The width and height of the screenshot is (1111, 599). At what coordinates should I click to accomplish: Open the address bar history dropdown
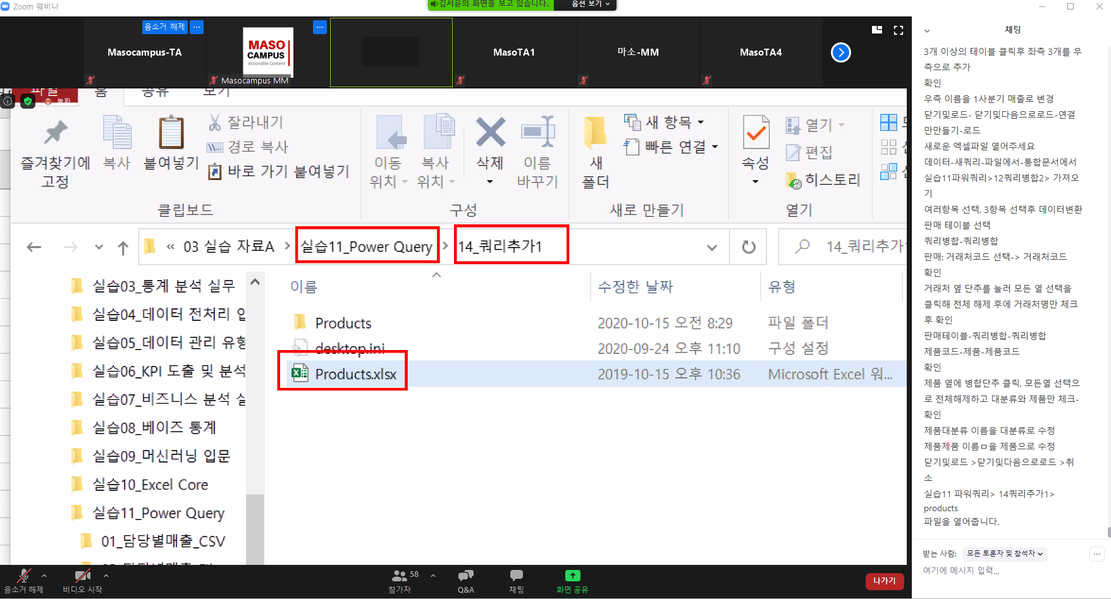click(712, 247)
